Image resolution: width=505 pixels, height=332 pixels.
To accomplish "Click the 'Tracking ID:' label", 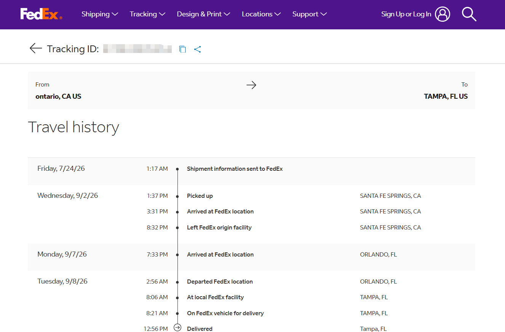I will point(73,49).
